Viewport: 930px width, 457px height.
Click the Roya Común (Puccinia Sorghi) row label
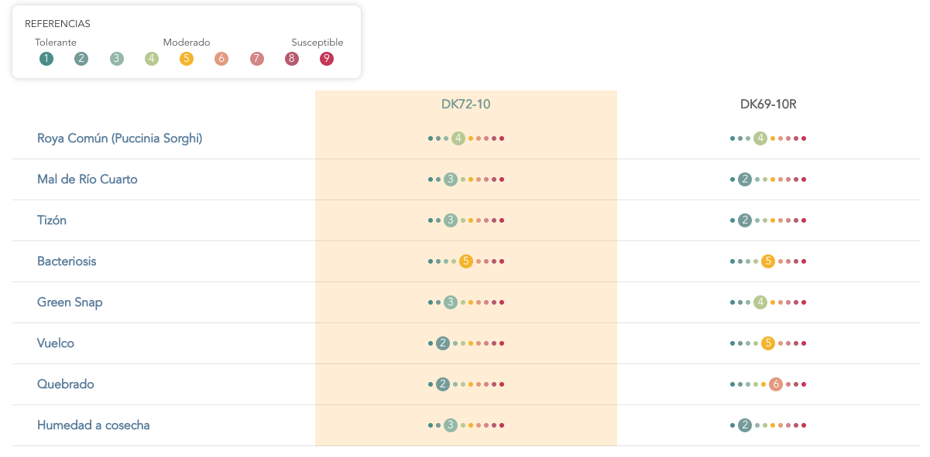(120, 138)
